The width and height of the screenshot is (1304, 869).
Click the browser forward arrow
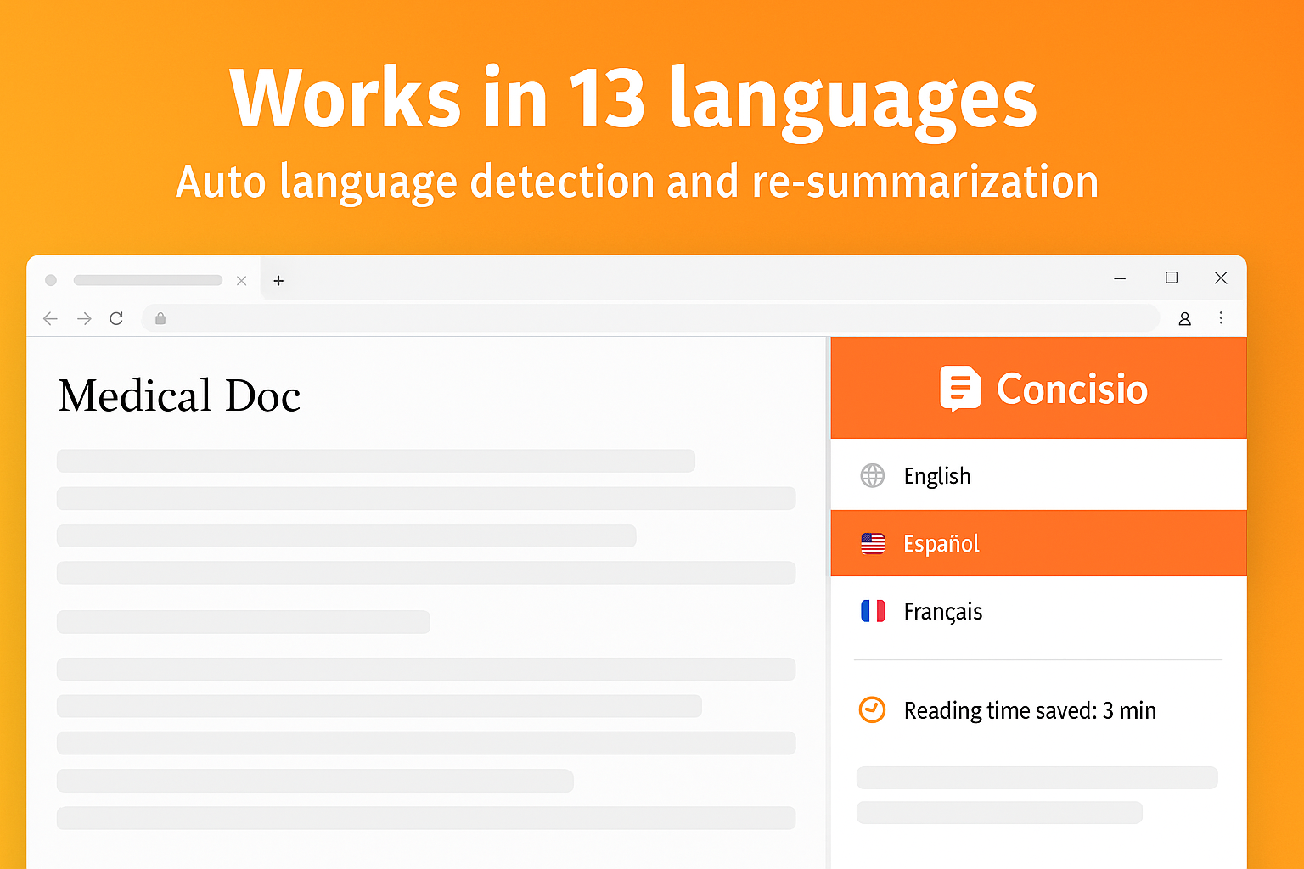tap(84, 318)
